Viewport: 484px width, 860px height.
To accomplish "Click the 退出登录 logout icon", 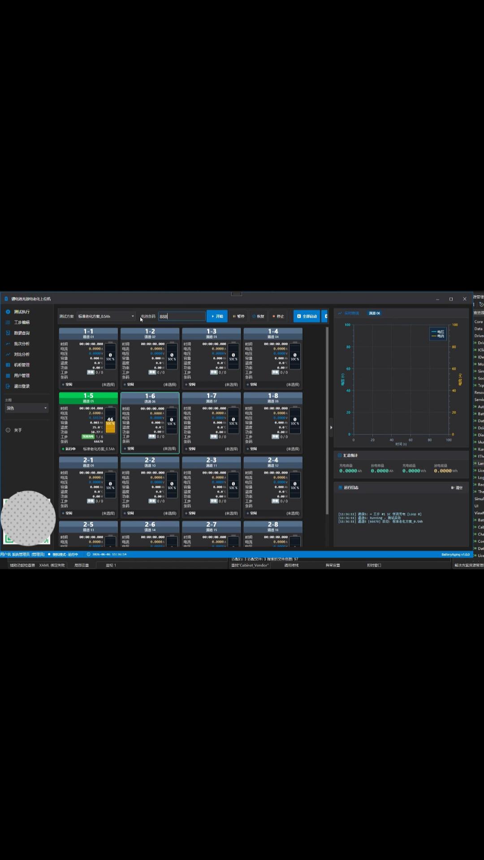I will point(8,386).
